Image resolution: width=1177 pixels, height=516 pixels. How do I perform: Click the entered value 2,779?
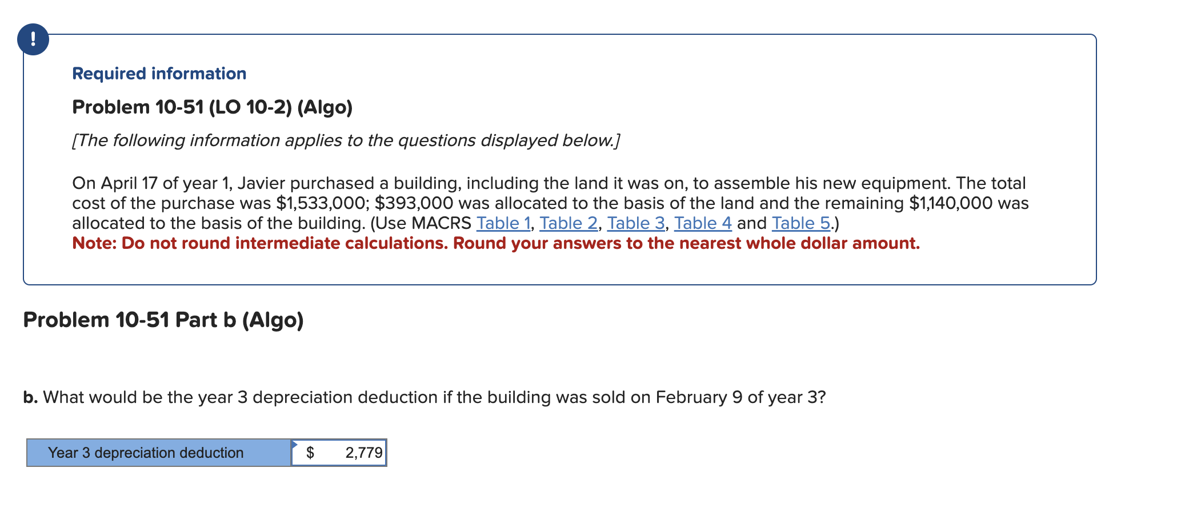point(363,453)
